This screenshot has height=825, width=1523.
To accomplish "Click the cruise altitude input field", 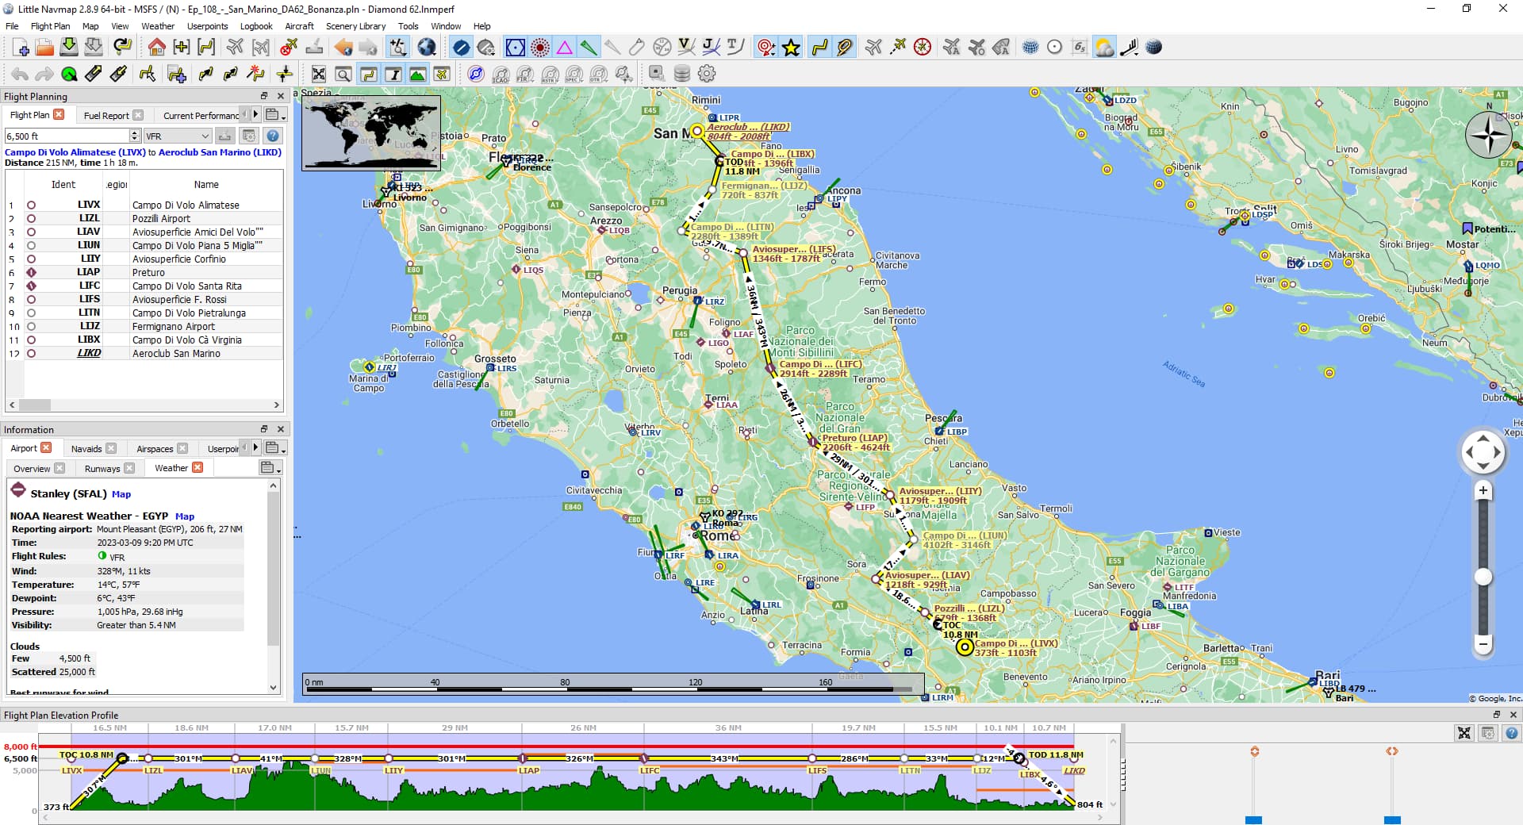I will tap(67, 136).
